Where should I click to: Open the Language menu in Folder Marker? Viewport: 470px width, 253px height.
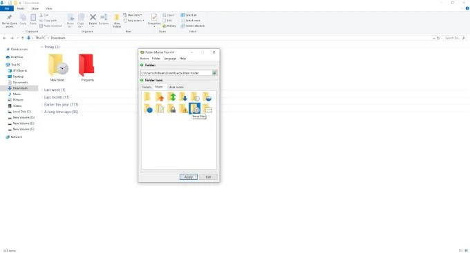170,59
